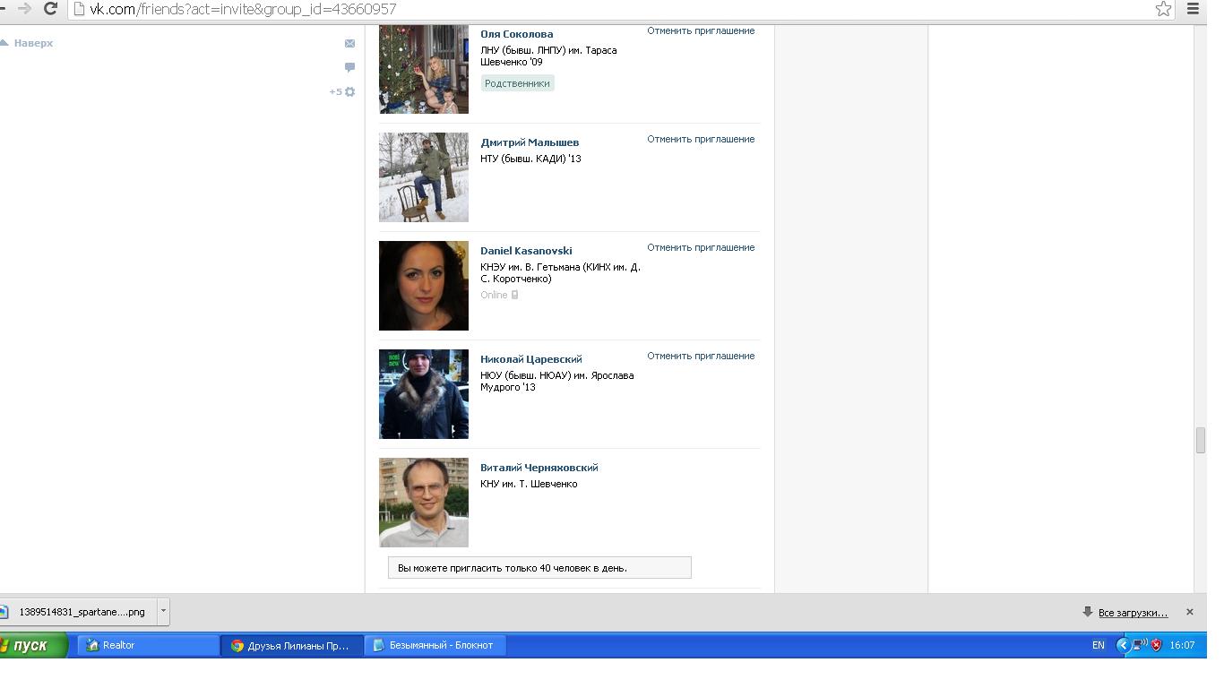Click the Online status text
1224x688 pixels.
tap(494, 295)
